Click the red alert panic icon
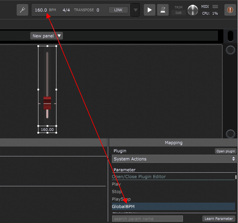This screenshot has width=238, height=223. (x=230, y=10)
